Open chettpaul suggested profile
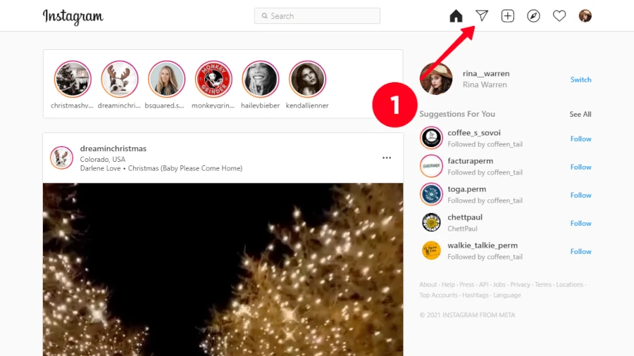The image size is (634, 356). point(464,217)
